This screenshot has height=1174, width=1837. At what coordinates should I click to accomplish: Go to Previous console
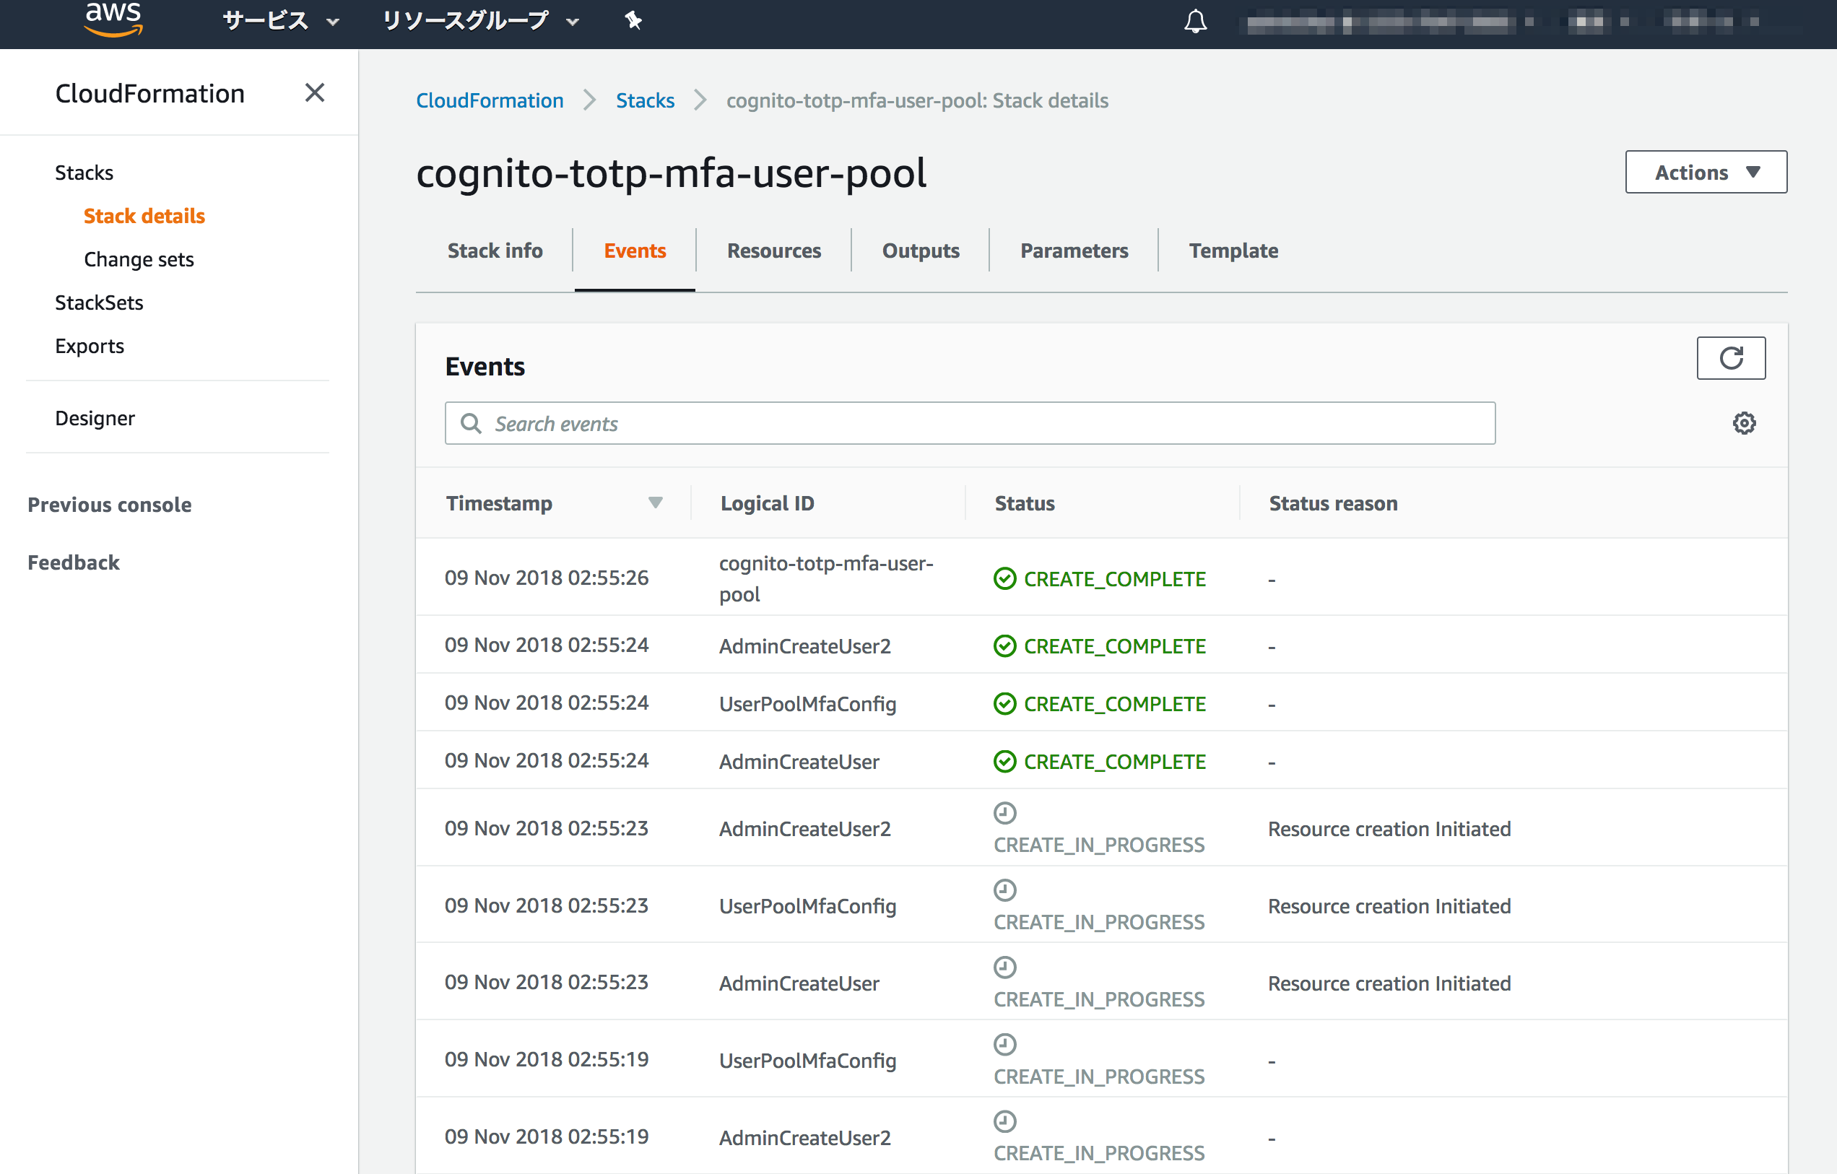pos(109,504)
